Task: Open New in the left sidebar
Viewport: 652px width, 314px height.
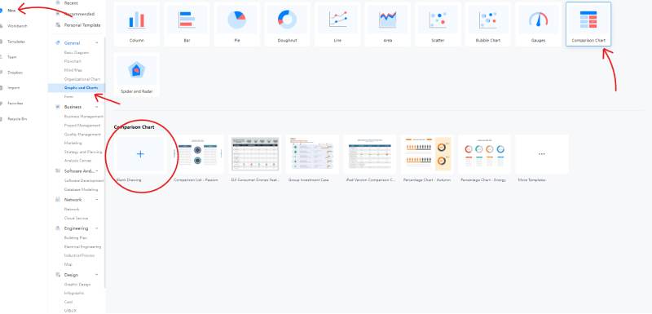Action: pyautogui.click(x=11, y=11)
